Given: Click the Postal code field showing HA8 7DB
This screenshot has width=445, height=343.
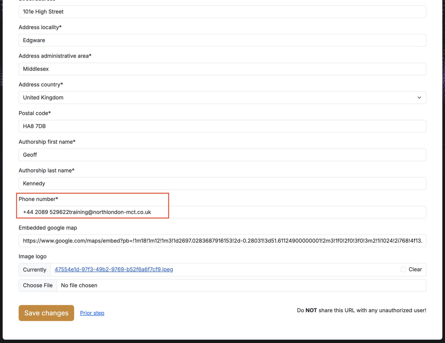Looking at the screenshot, I should pos(222,126).
